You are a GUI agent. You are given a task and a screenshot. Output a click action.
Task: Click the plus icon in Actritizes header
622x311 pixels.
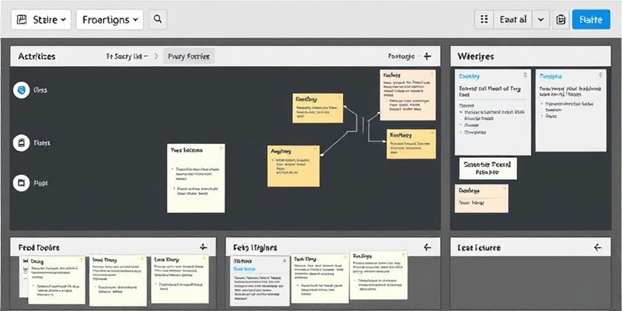[427, 57]
